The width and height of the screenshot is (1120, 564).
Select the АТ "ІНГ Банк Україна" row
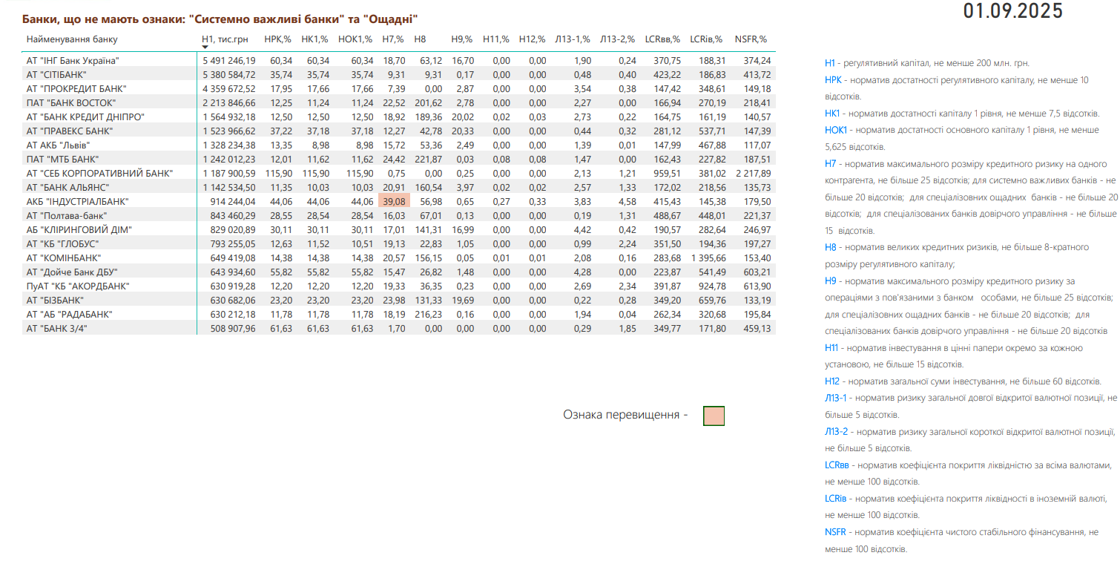click(x=73, y=60)
